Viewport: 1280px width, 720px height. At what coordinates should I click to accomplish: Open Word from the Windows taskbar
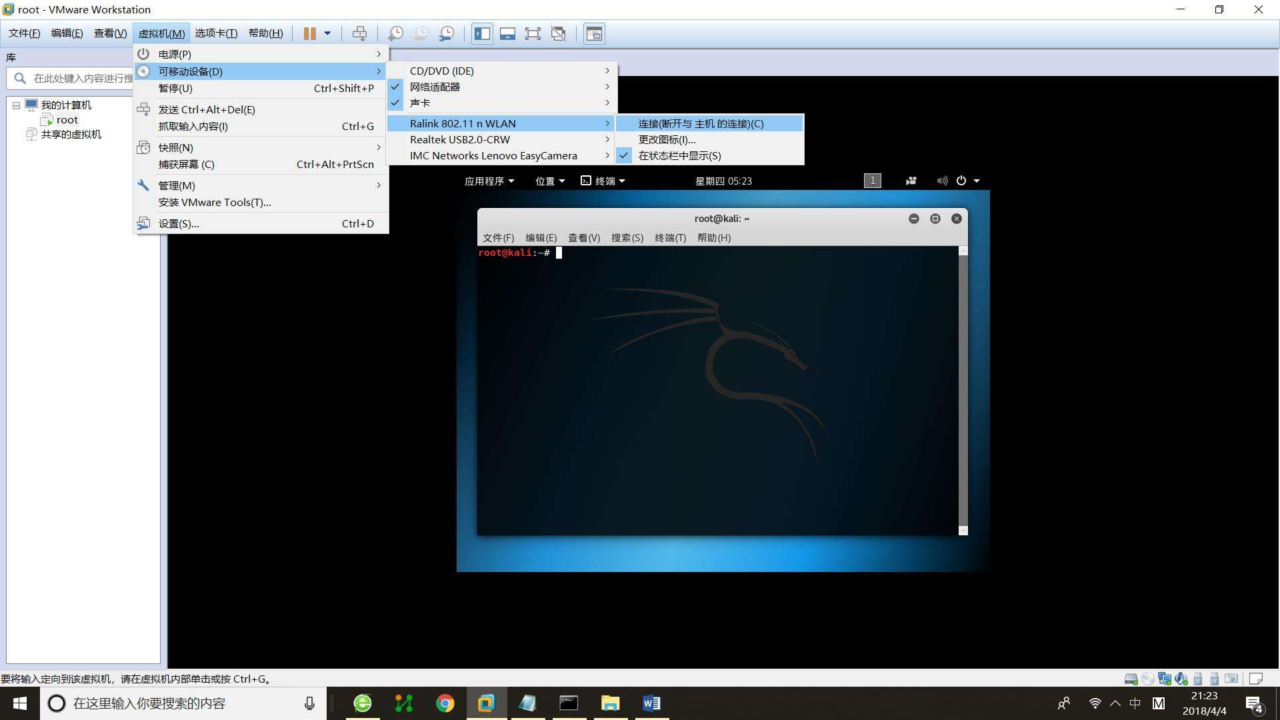tap(651, 703)
